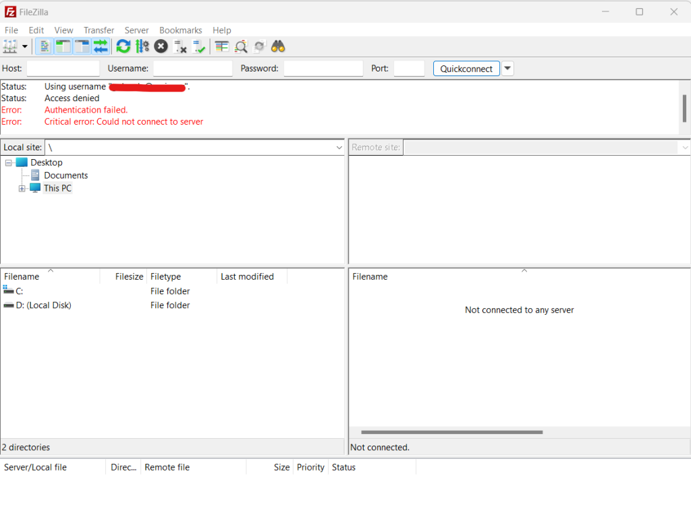Toggle the transfer queue panel
This screenshot has width=691, height=513.
click(101, 46)
